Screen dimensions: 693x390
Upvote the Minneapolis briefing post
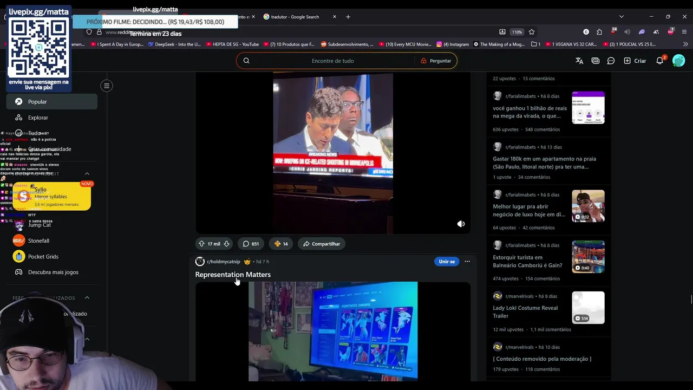pyautogui.click(x=201, y=244)
